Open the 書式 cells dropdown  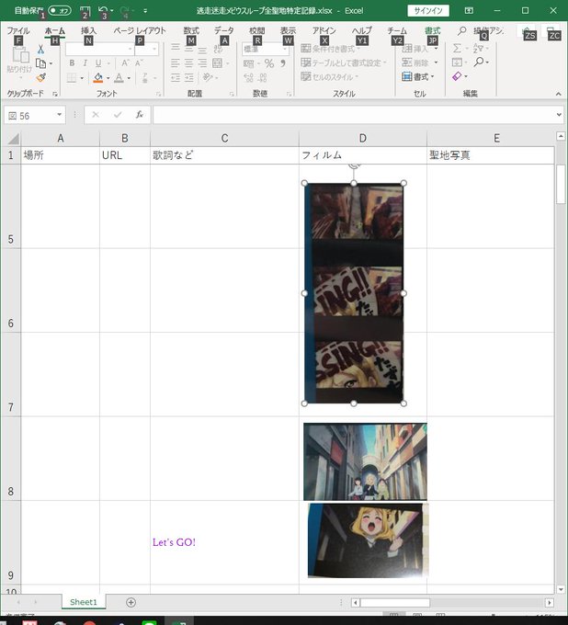pos(418,76)
